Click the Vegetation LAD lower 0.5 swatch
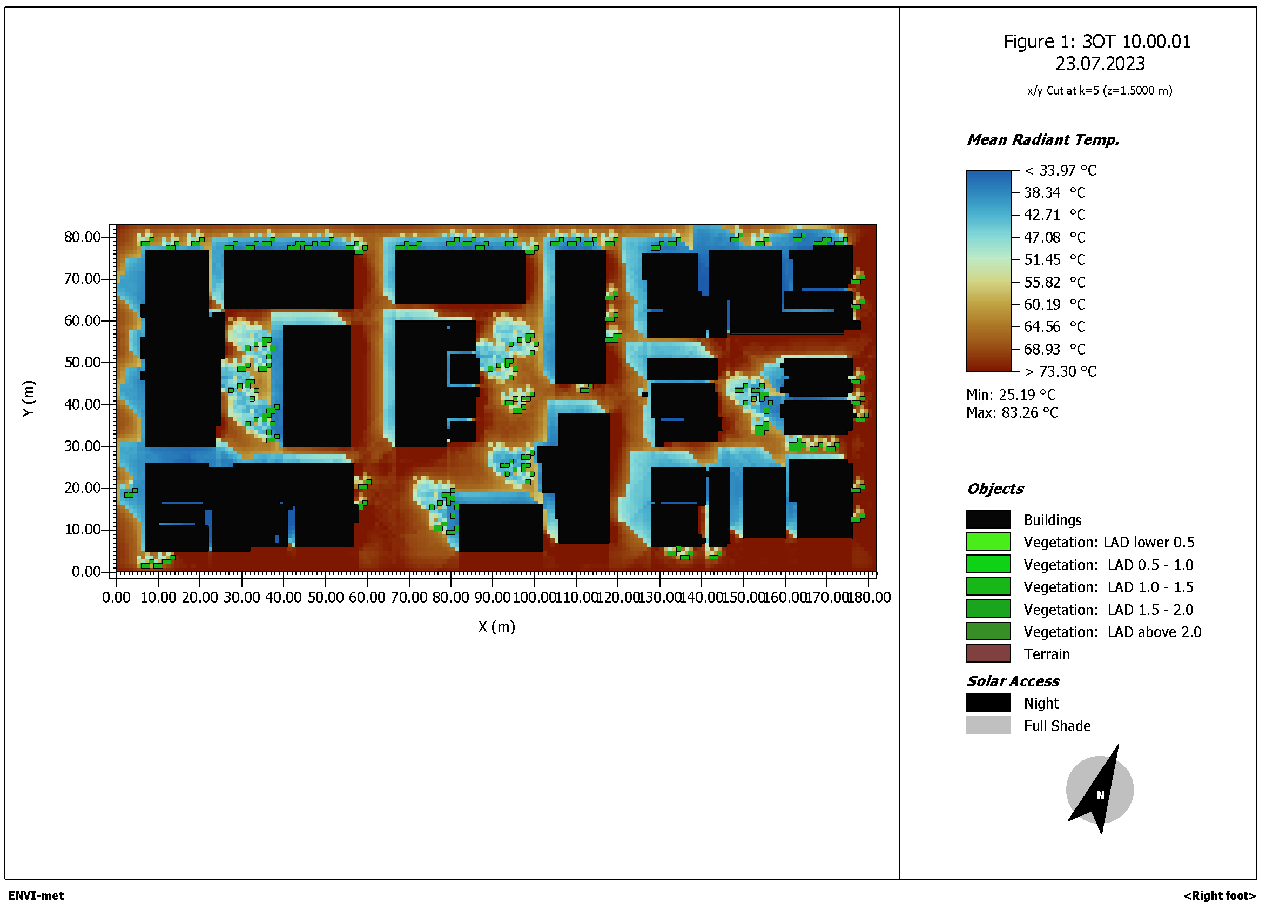 (x=987, y=542)
